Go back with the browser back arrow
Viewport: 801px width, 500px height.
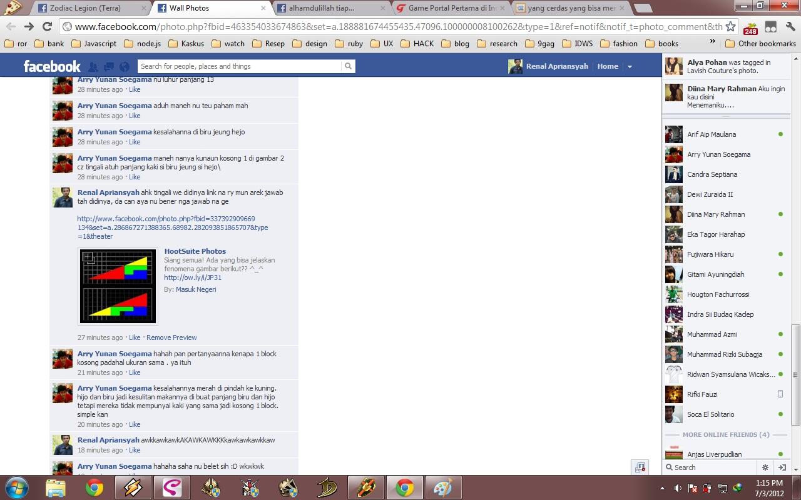point(11,26)
